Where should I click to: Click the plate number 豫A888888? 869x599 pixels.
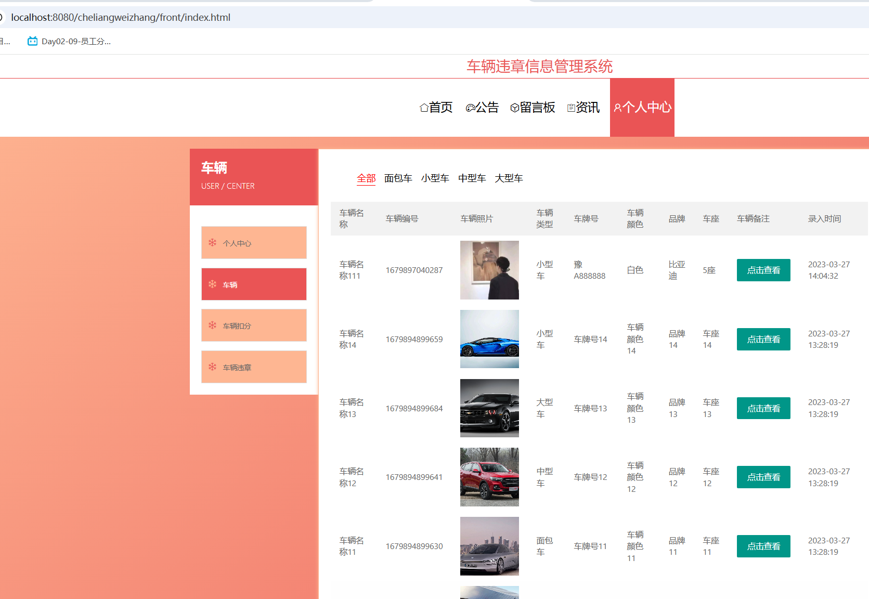pyautogui.click(x=590, y=270)
